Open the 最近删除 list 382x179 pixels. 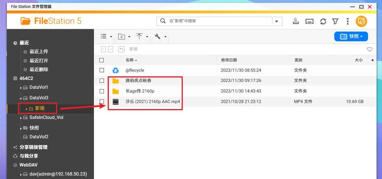click(x=39, y=69)
